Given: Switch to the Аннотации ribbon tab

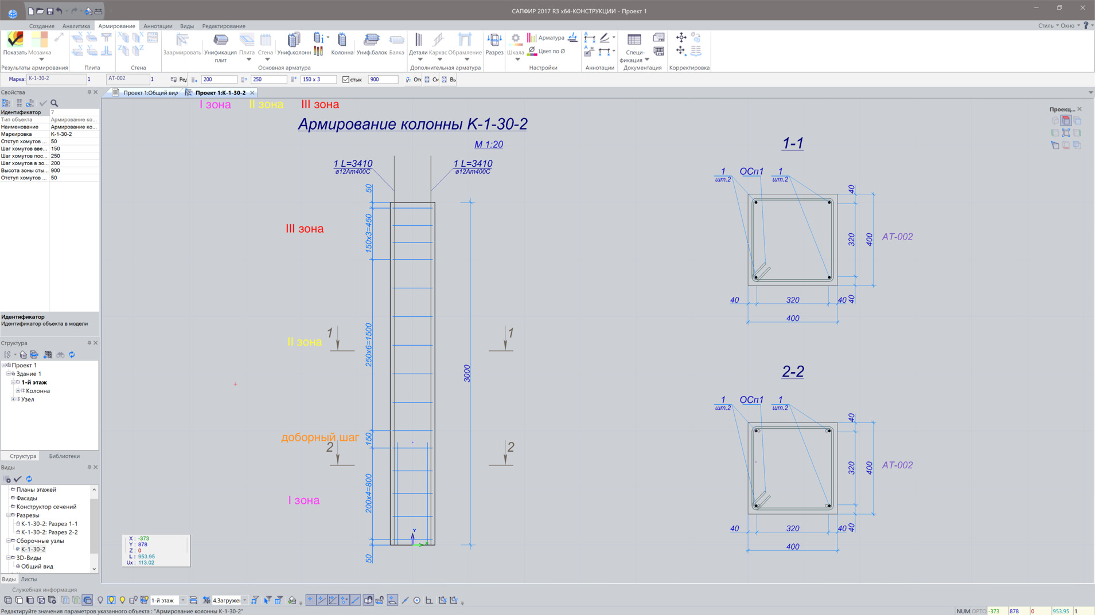Looking at the screenshot, I should 157,26.
